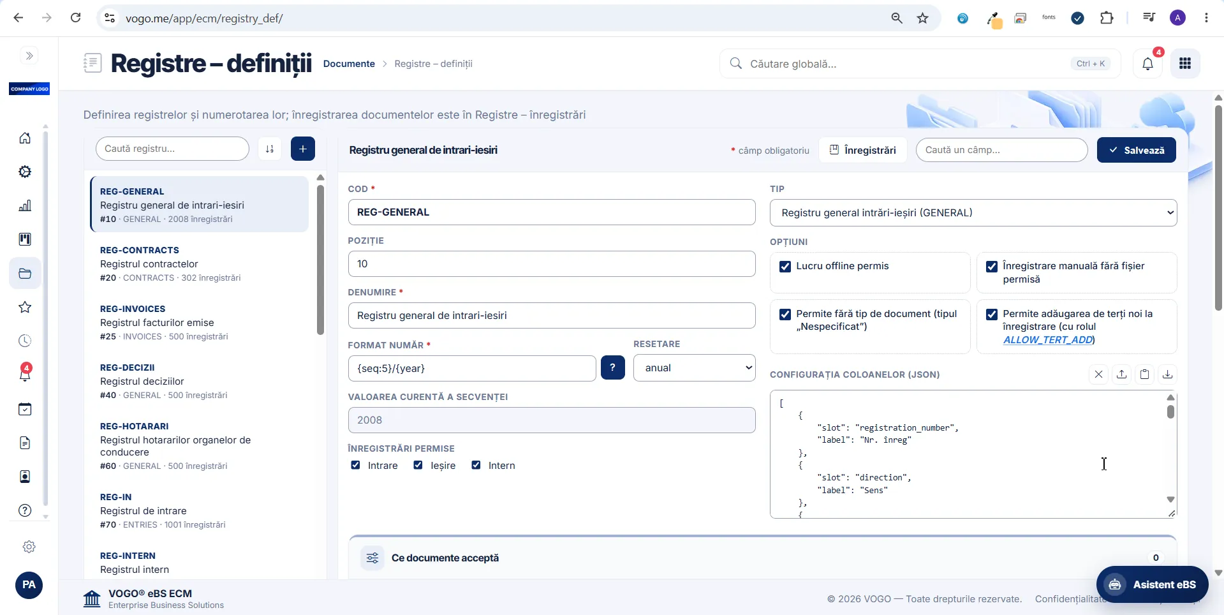Toggle Permite fără tip de document checkbox
This screenshot has height=615, width=1224.
pyautogui.click(x=785, y=315)
